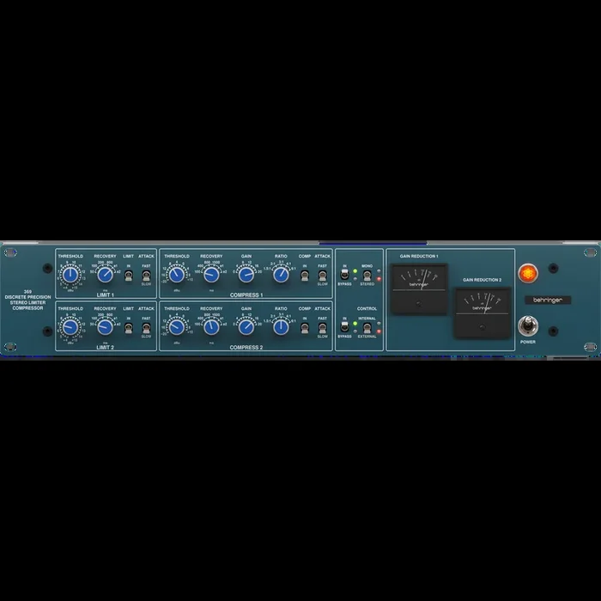
Task: Click the green LED beside the lower IN switch
Action: 355,324
